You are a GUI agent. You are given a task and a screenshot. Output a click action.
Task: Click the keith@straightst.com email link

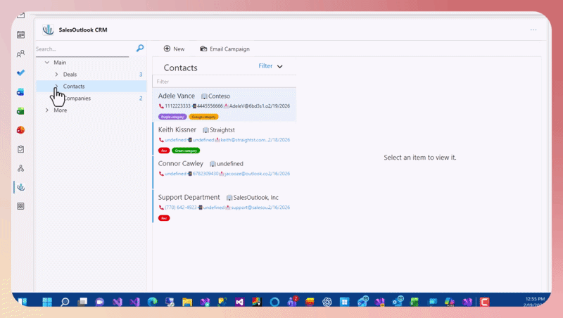[243, 140]
